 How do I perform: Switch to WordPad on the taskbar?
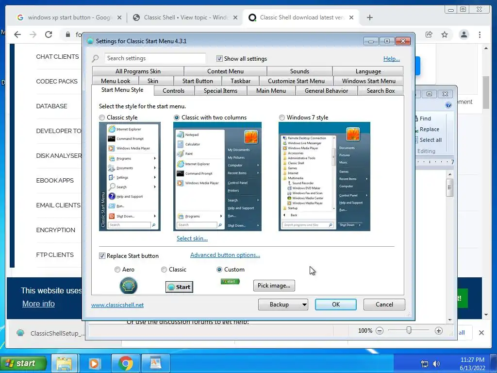pyautogui.click(x=155, y=363)
